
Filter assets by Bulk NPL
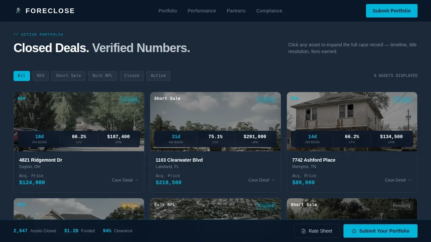tap(103, 76)
